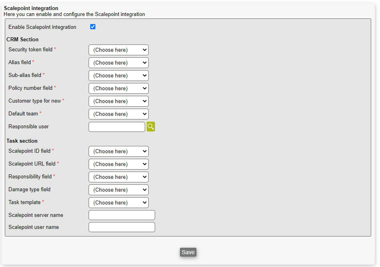380x267 pixels.
Task: Click into the Responsible user text field
Action: click(117, 127)
